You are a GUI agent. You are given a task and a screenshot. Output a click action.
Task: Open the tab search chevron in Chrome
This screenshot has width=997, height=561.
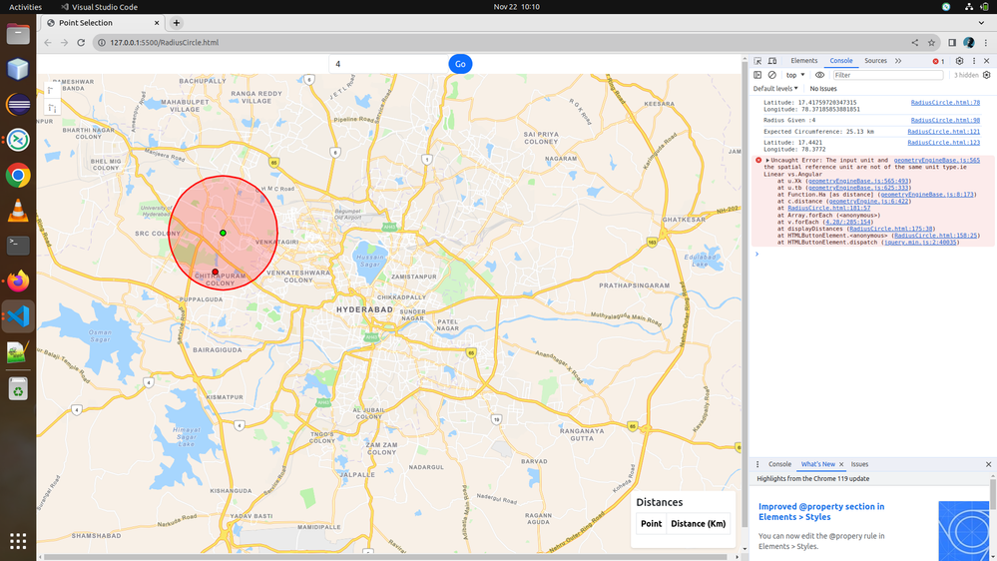click(981, 23)
